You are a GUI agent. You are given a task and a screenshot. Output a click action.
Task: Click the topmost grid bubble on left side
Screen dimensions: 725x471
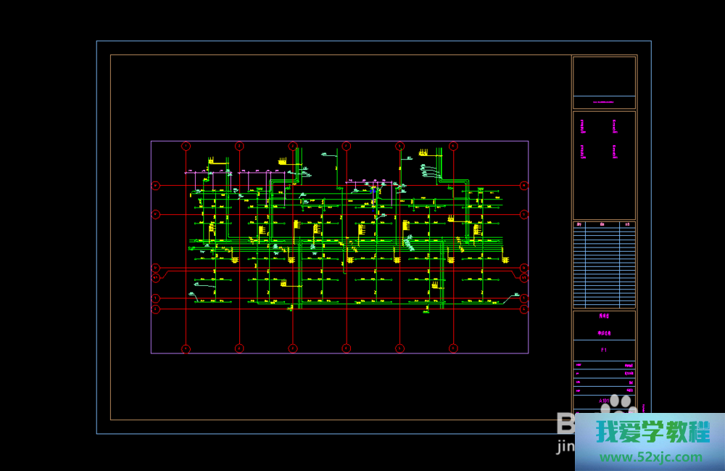pos(155,186)
